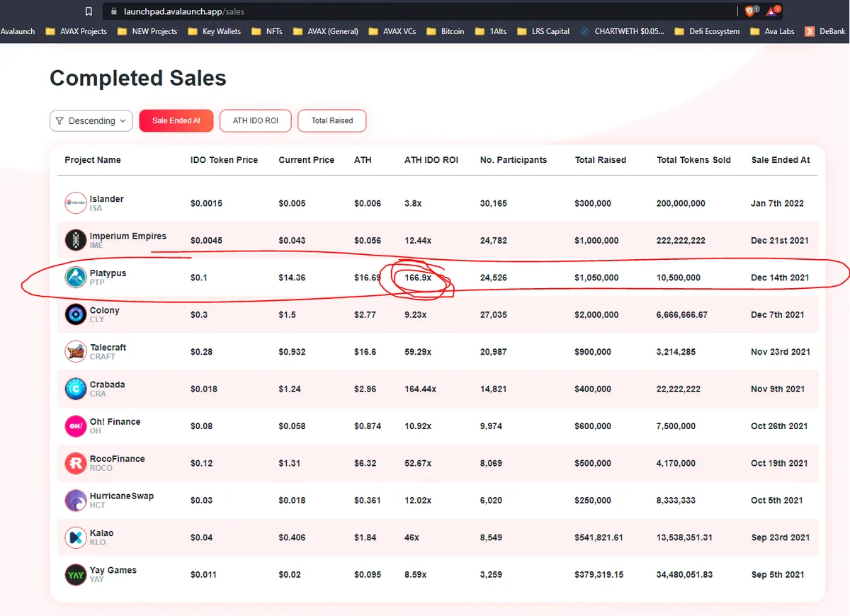Open the Islander project name
Viewport: 850px width, 616px height.
point(107,199)
